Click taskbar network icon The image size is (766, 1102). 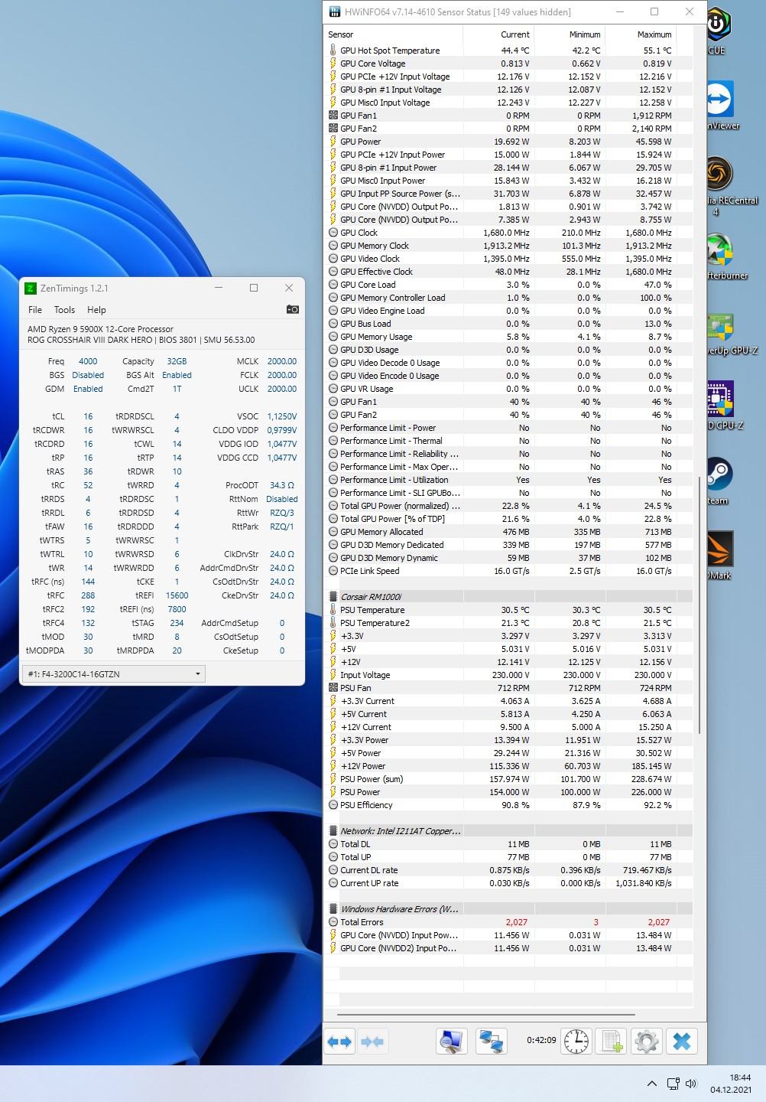pyautogui.click(x=673, y=1084)
